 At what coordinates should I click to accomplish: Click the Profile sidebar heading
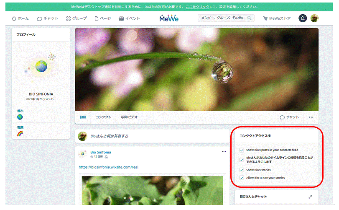[26, 34]
